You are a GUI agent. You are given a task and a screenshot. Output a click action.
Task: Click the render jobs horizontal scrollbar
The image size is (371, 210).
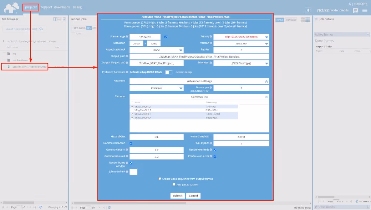tap(130, 203)
